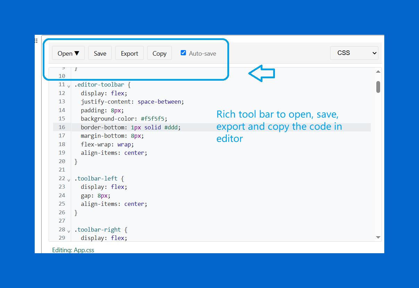
Task: Click the space-between value on line 13
Action: pyautogui.click(x=159, y=101)
